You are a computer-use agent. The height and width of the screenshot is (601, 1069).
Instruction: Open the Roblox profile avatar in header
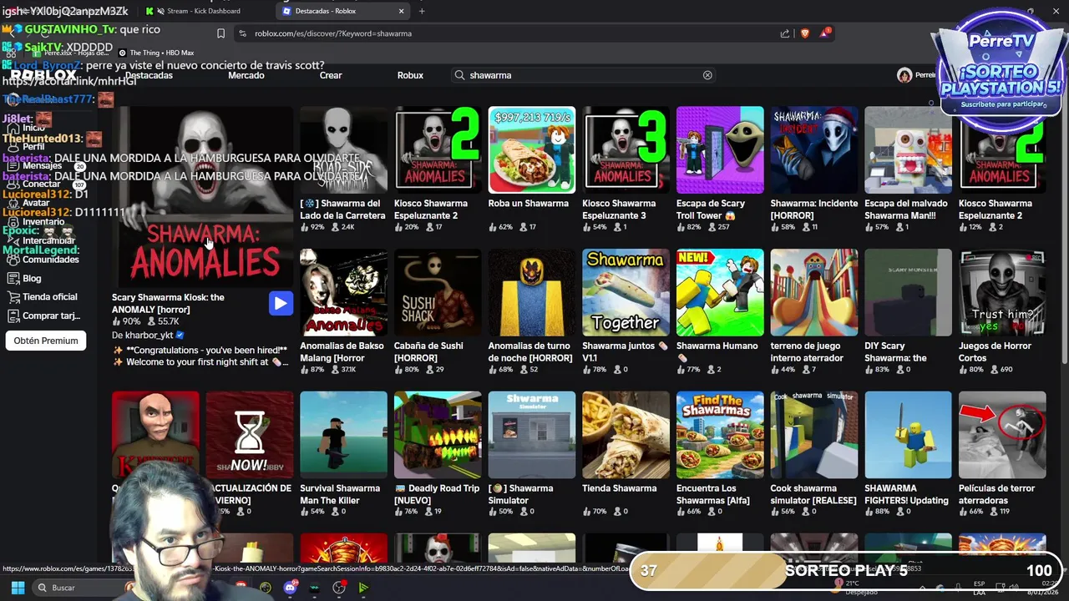tap(904, 75)
